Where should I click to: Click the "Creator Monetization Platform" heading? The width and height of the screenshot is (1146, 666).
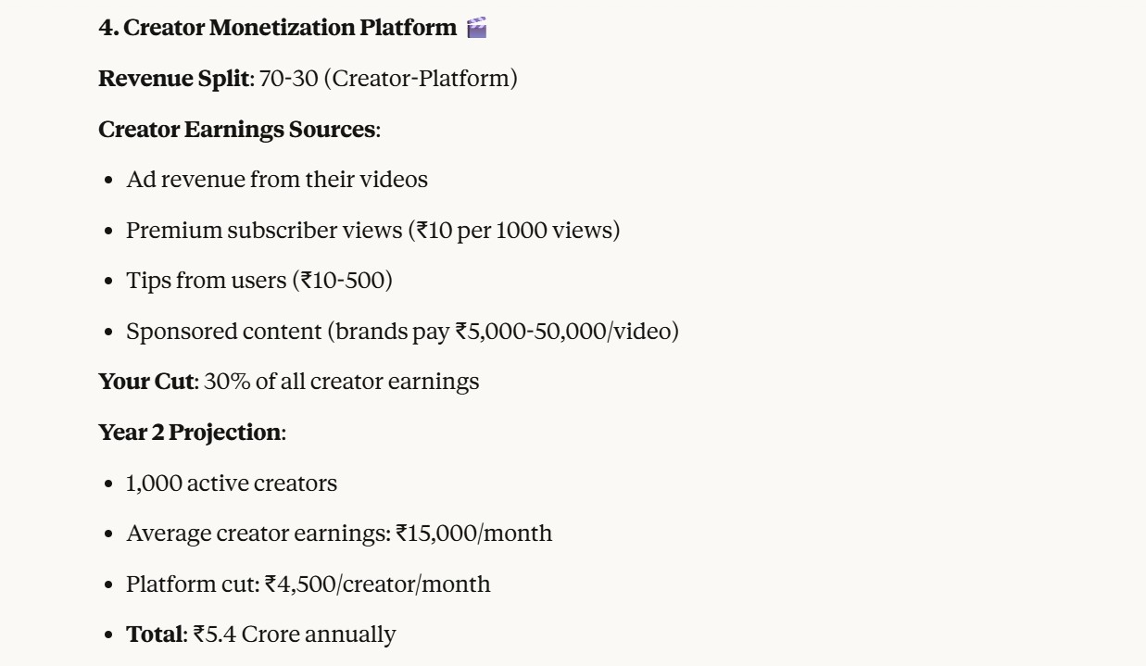click(289, 28)
